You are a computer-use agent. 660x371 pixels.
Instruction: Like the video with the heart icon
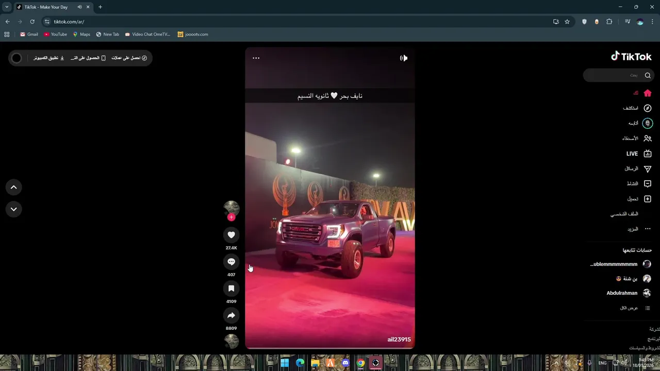(231, 235)
